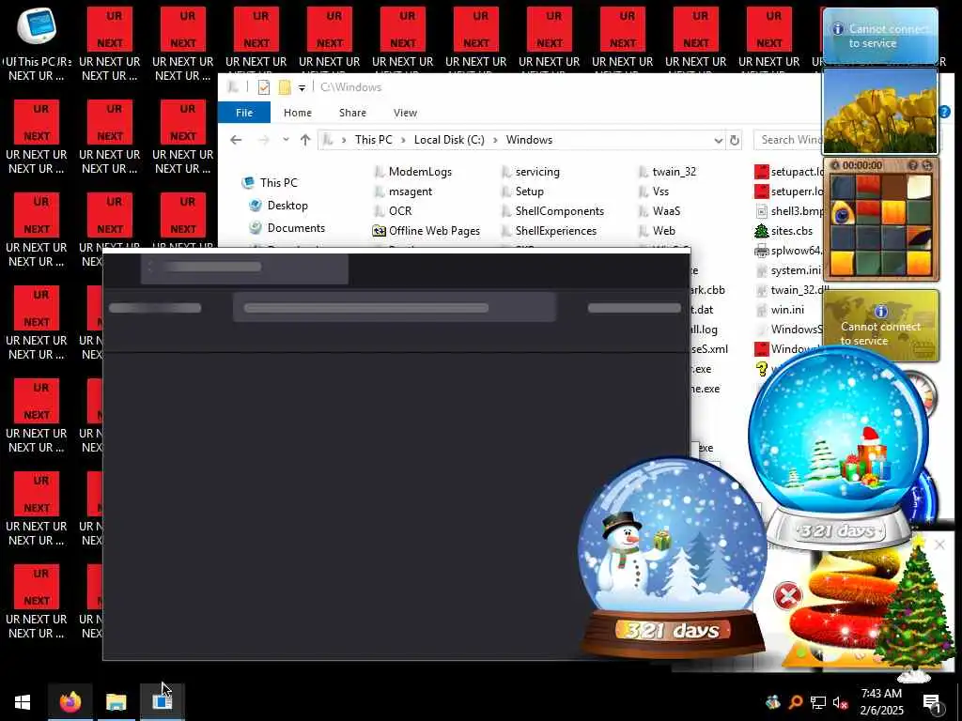Select the ShellExperiences folder
The width and height of the screenshot is (962, 721).
pyautogui.click(x=549, y=231)
